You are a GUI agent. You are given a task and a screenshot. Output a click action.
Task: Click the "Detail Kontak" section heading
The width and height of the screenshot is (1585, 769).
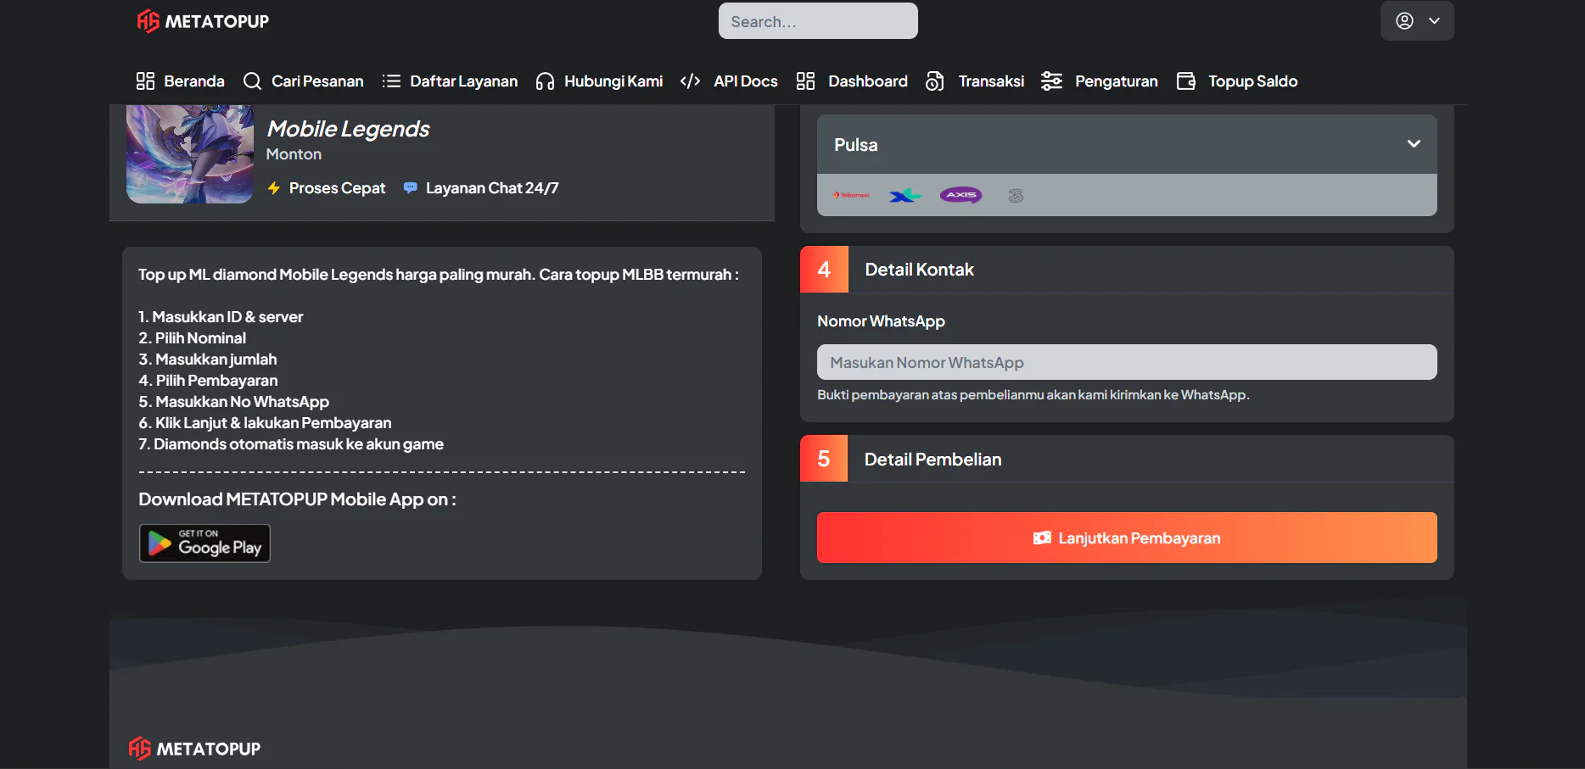pyautogui.click(x=919, y=270)
